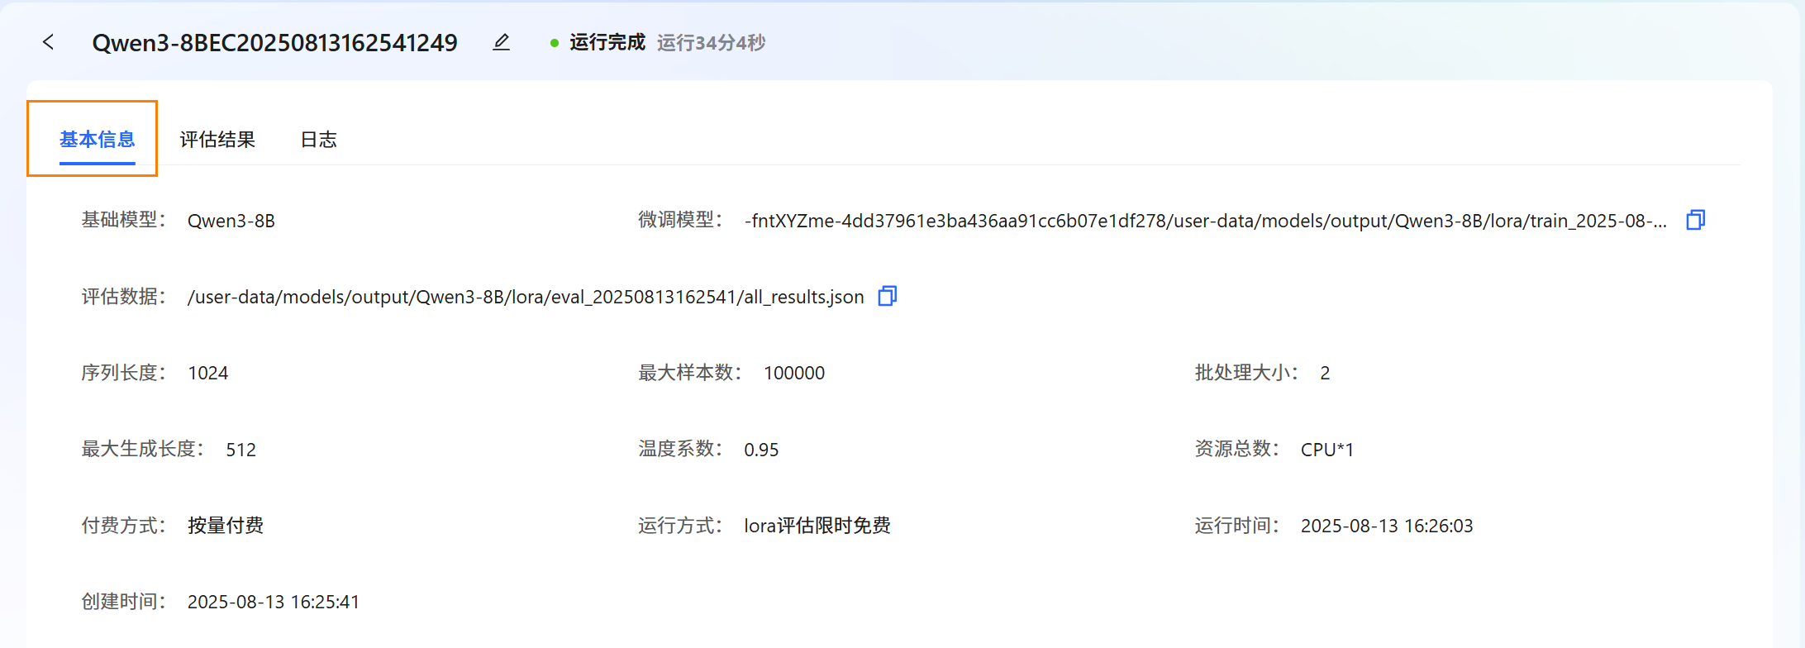Click the lora评估限时免费 run mode text
Image resolution: width=1805 pixels, height=648 pixels.
(x=817, y=526)
